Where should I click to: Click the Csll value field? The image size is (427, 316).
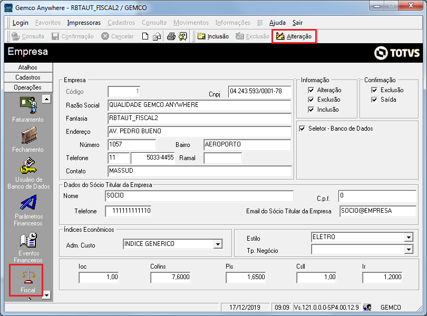pyautogui.click(x=316, y=278)
